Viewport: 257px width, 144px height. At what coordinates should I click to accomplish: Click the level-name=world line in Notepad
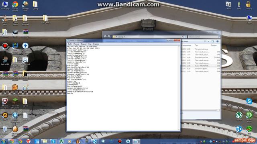tap(76, 53)
